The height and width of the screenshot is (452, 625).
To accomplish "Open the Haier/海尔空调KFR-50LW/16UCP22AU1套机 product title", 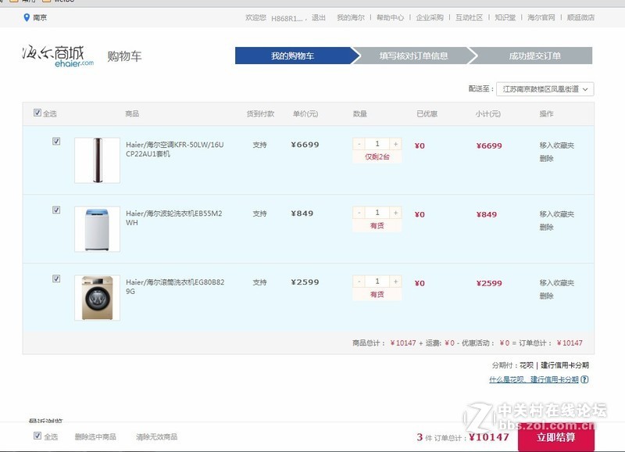I will pos(174,149).
